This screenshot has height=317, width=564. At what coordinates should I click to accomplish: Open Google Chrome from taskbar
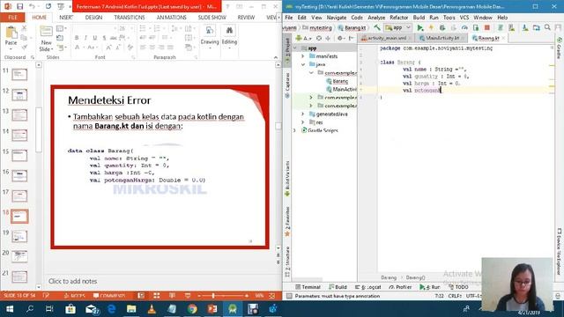192,309
